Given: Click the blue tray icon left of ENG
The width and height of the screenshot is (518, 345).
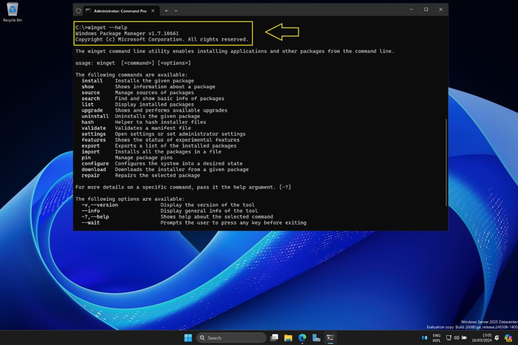Looking at the screenshot, I should [x=425, y=338].
